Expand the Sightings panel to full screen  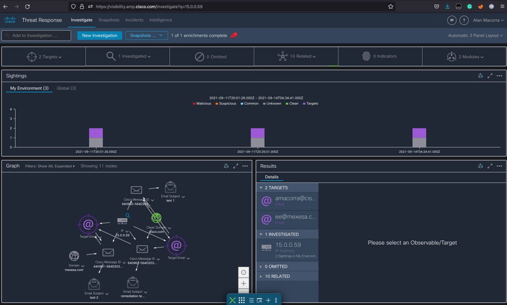[x=490, y=76]
